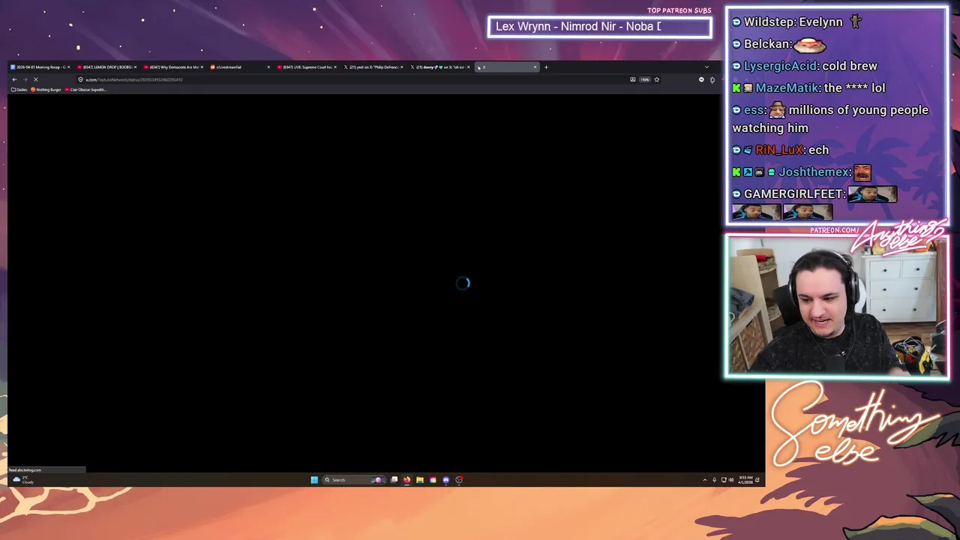Open the Dailies bookmarks folder
Viewport: 960px width, 540px height.
click(19, 90)
